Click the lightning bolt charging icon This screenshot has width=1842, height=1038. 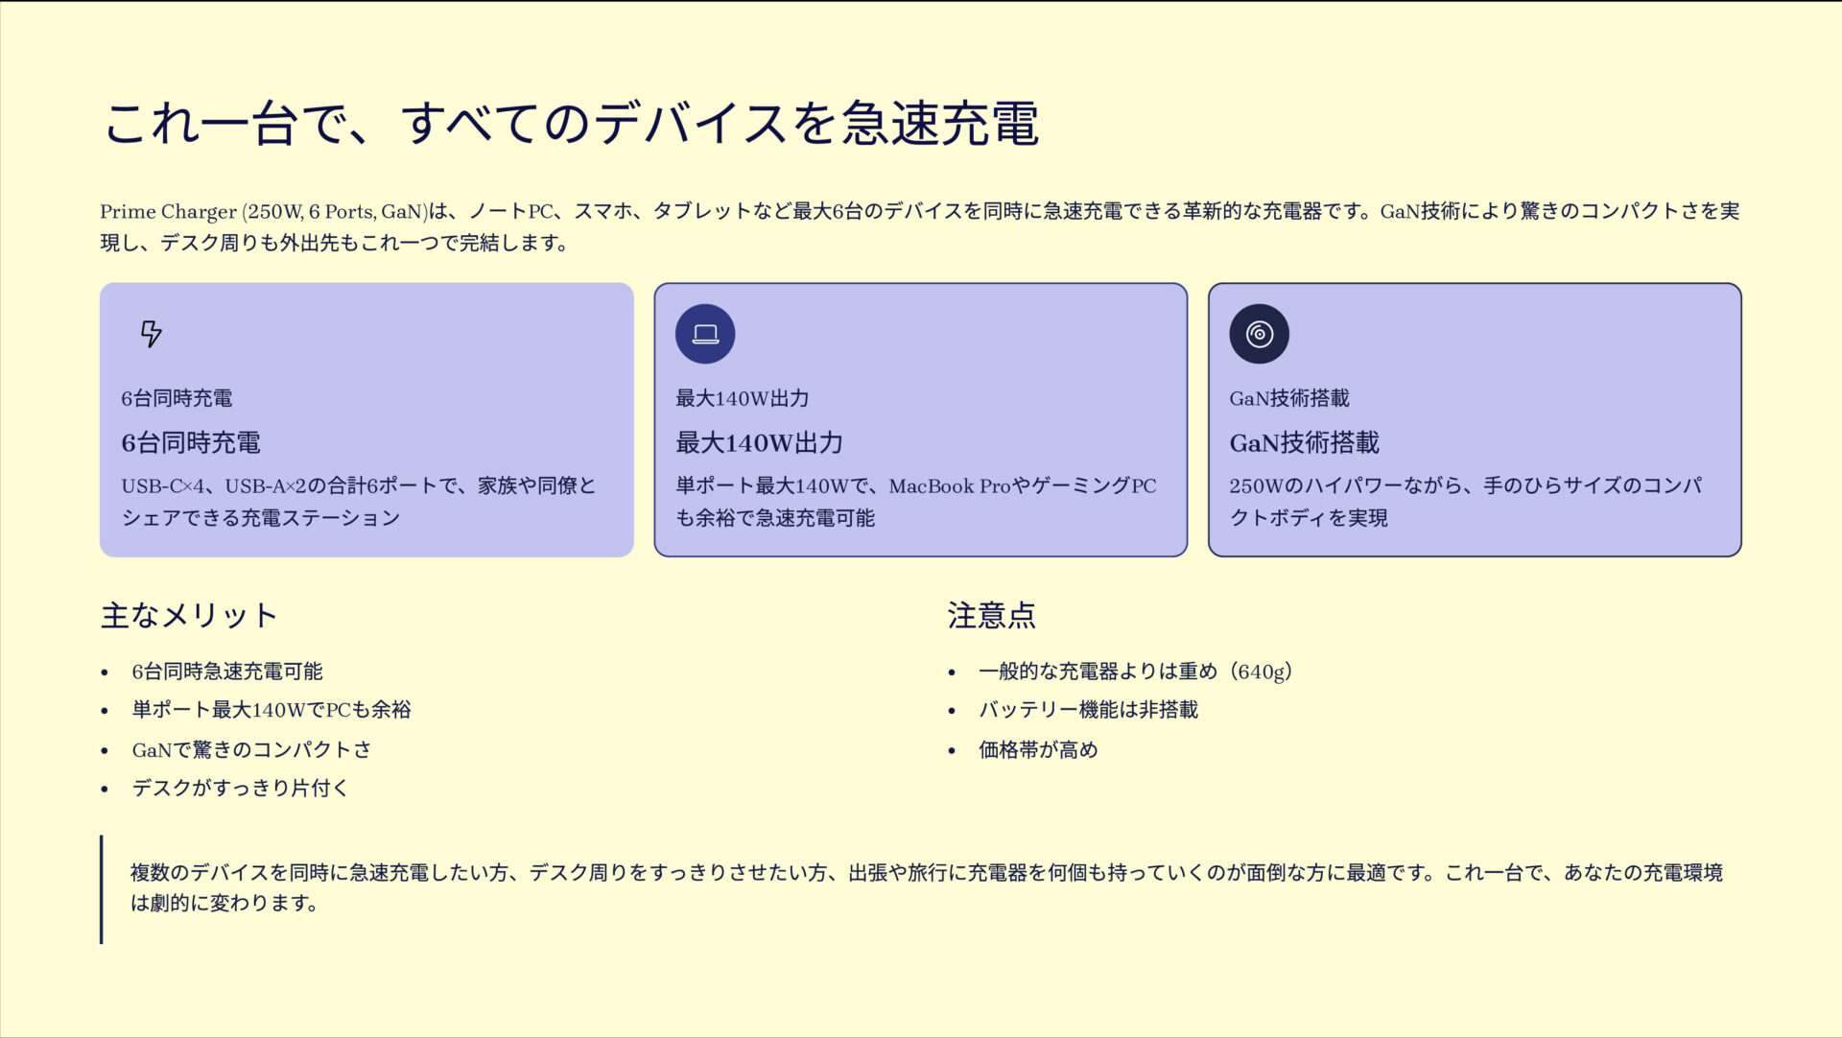coord(151,334)
